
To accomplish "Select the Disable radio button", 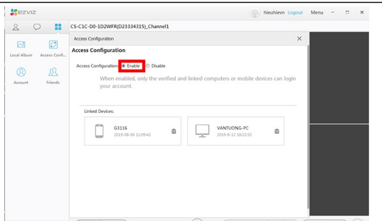I will click(x=148, y=66).
